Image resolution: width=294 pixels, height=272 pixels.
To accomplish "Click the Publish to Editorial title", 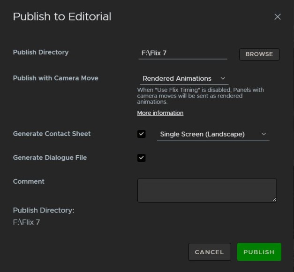I will click(x=62, y=17).
